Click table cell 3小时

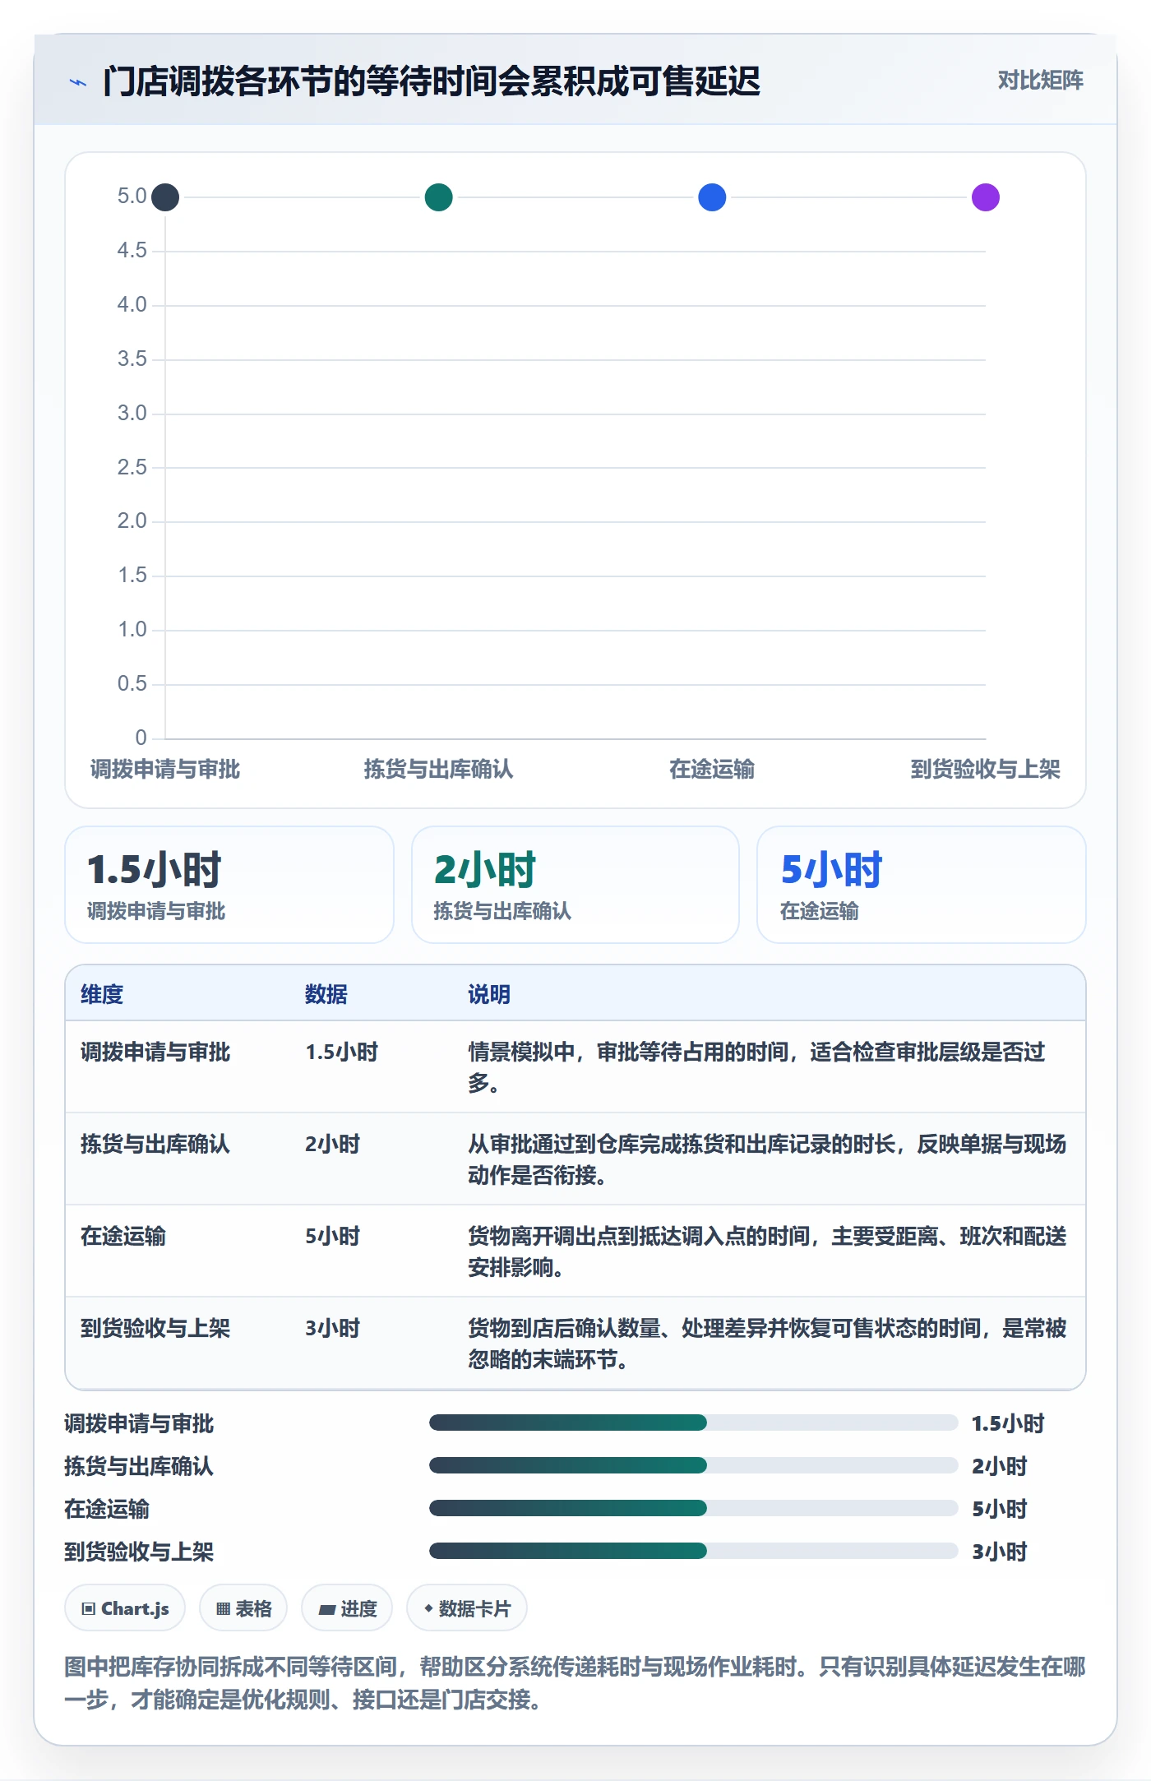pyautogui.click(x=333, y=1328)
